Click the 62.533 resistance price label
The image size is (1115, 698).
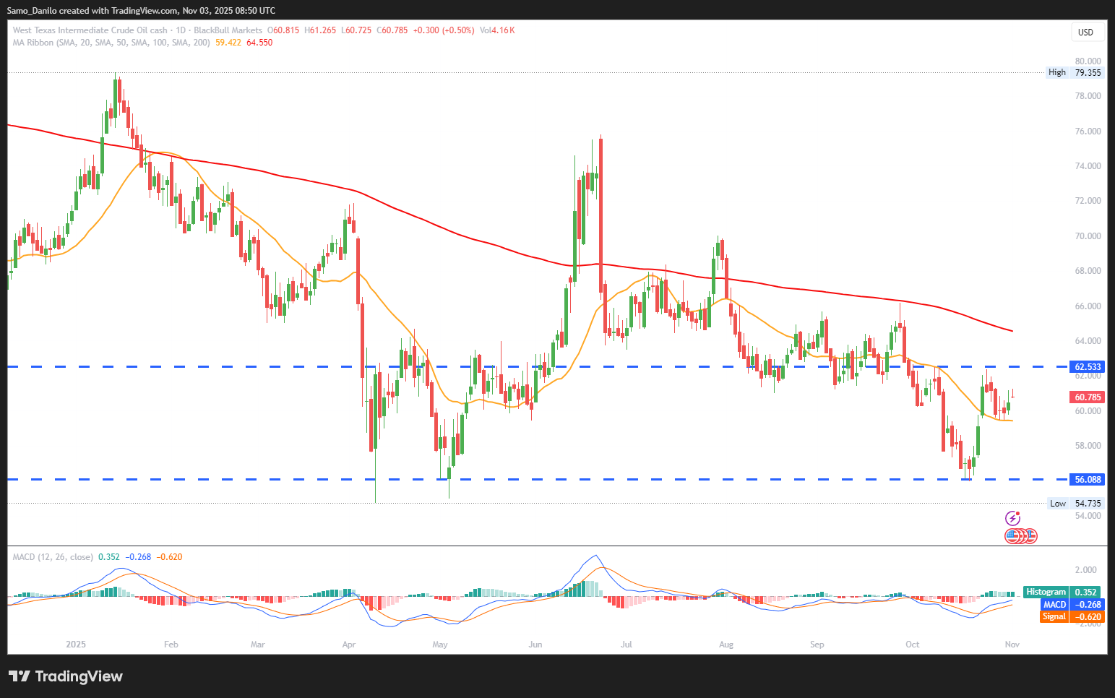(1088, 367)
